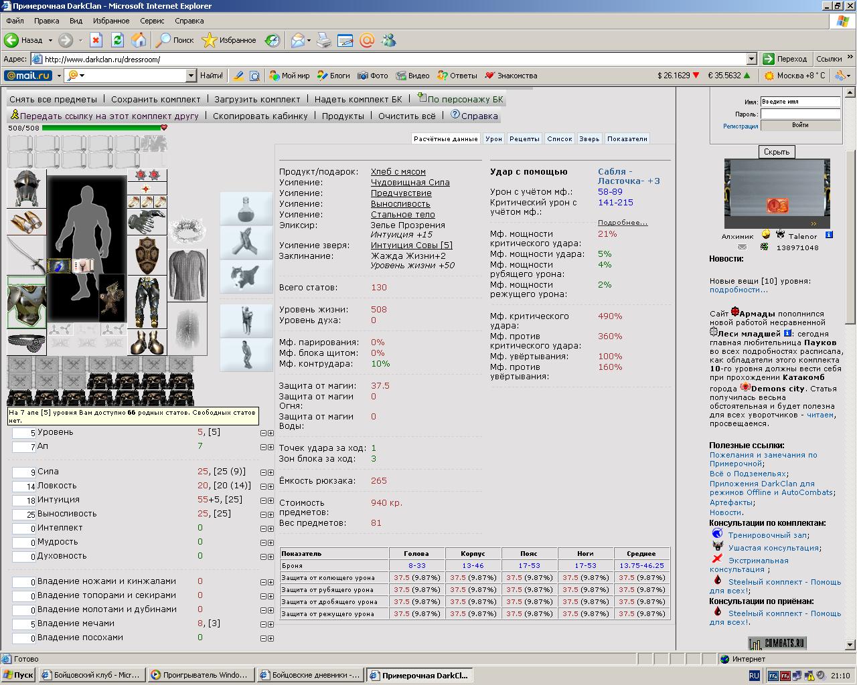Switch to Бойцовский клуб taskbar window
The image size is (857, 685).
tap(91, 675)
